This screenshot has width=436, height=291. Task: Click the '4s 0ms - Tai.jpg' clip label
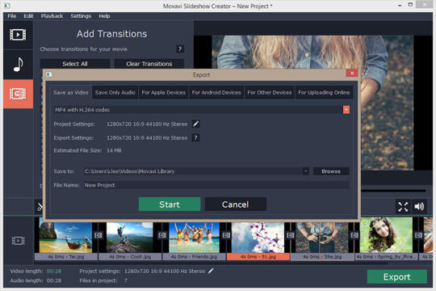point(66,256)
